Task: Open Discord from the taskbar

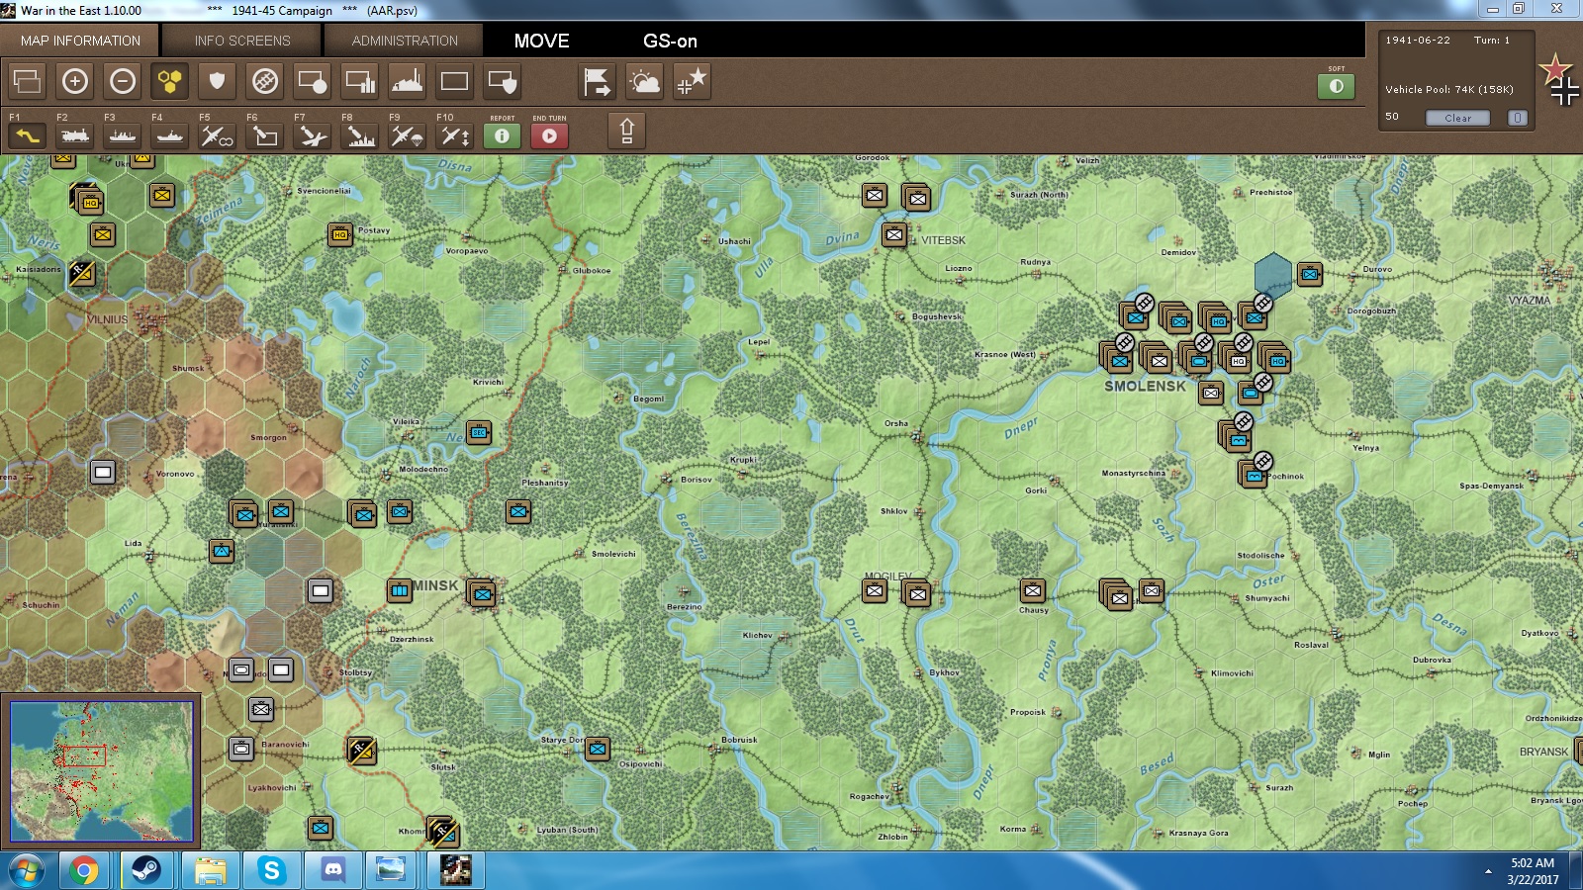Action: [333, 871]
